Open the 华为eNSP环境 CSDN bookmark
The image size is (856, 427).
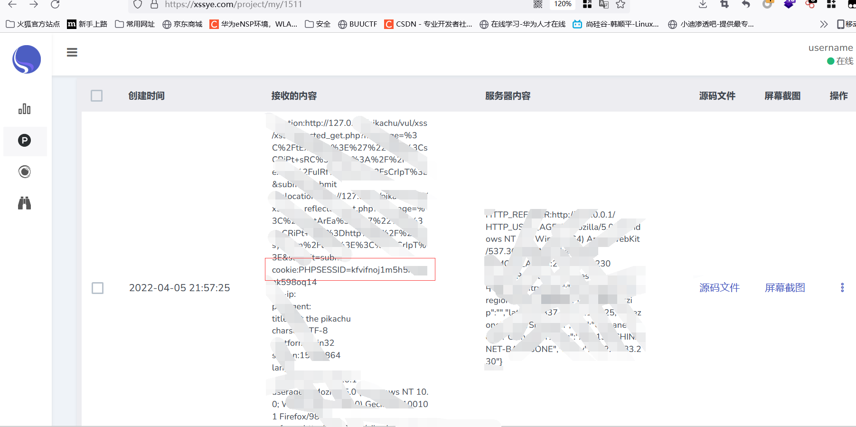254,24
